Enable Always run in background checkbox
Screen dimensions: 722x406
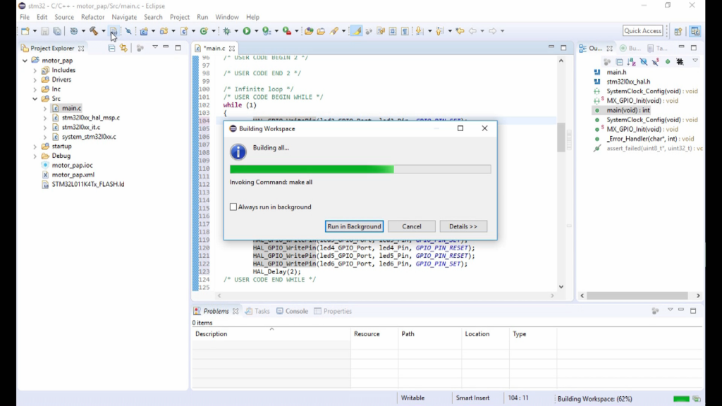pyautogui.click(x=233, y=207)
